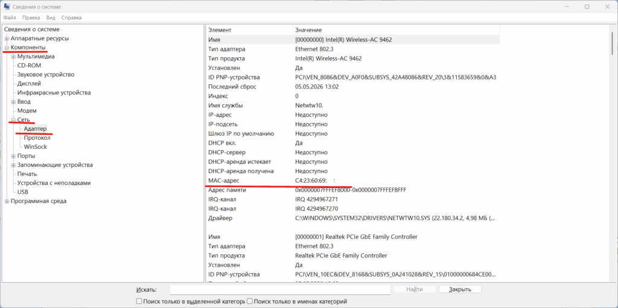The width and height of the screenshot is (618, 308).
Task: Click the Последний сброс 05.05.2026 13:02 value
Action: pyautogui.click(x=317, y=87)
